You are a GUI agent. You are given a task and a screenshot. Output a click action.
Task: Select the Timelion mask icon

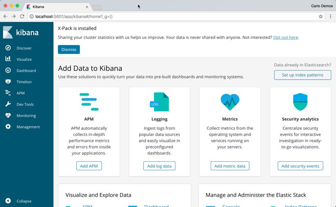click(8, 82)
